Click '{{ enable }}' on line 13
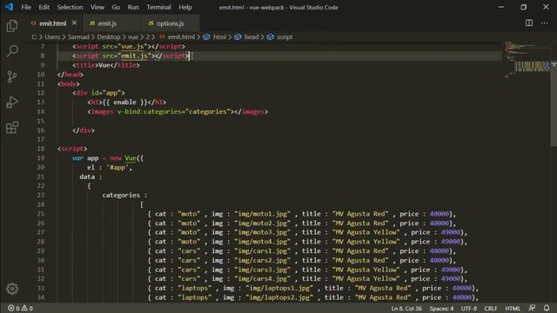 click(124, 103)
